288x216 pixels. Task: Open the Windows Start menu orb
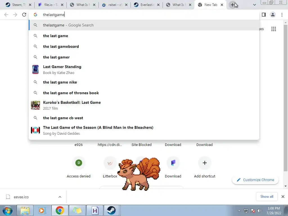click(8, 210)
